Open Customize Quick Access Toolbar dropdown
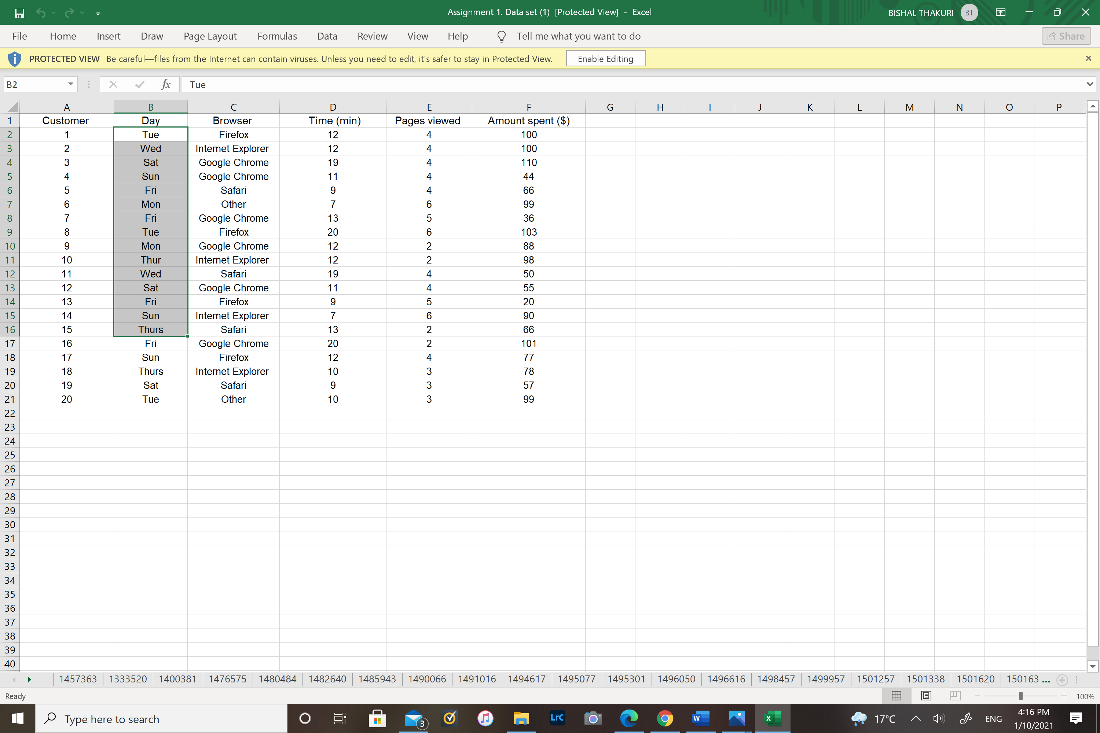1100x733 pixels. pyautogui.click(x=98, y=14)
